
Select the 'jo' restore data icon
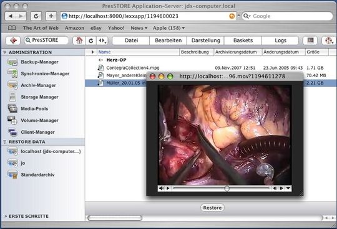[x=12, y=163]
